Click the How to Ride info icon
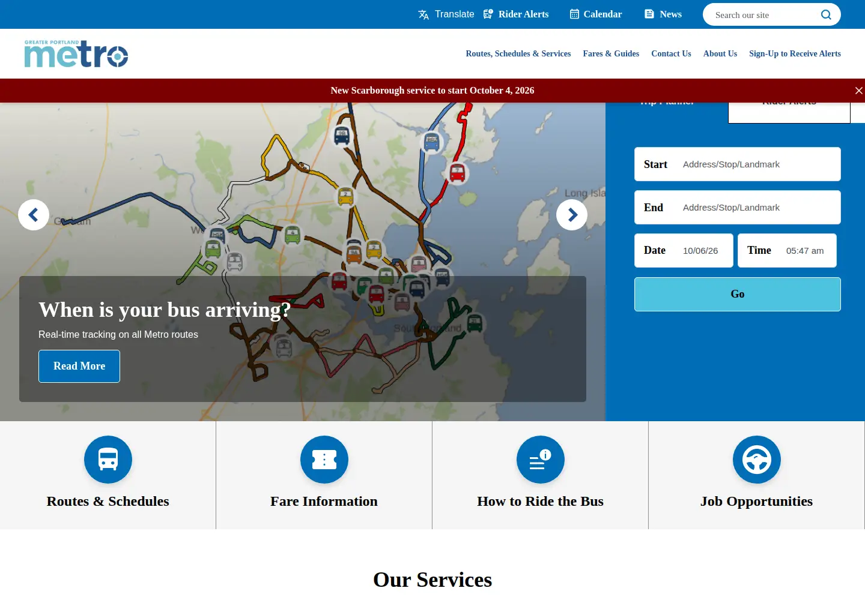 tap(541, 460)
